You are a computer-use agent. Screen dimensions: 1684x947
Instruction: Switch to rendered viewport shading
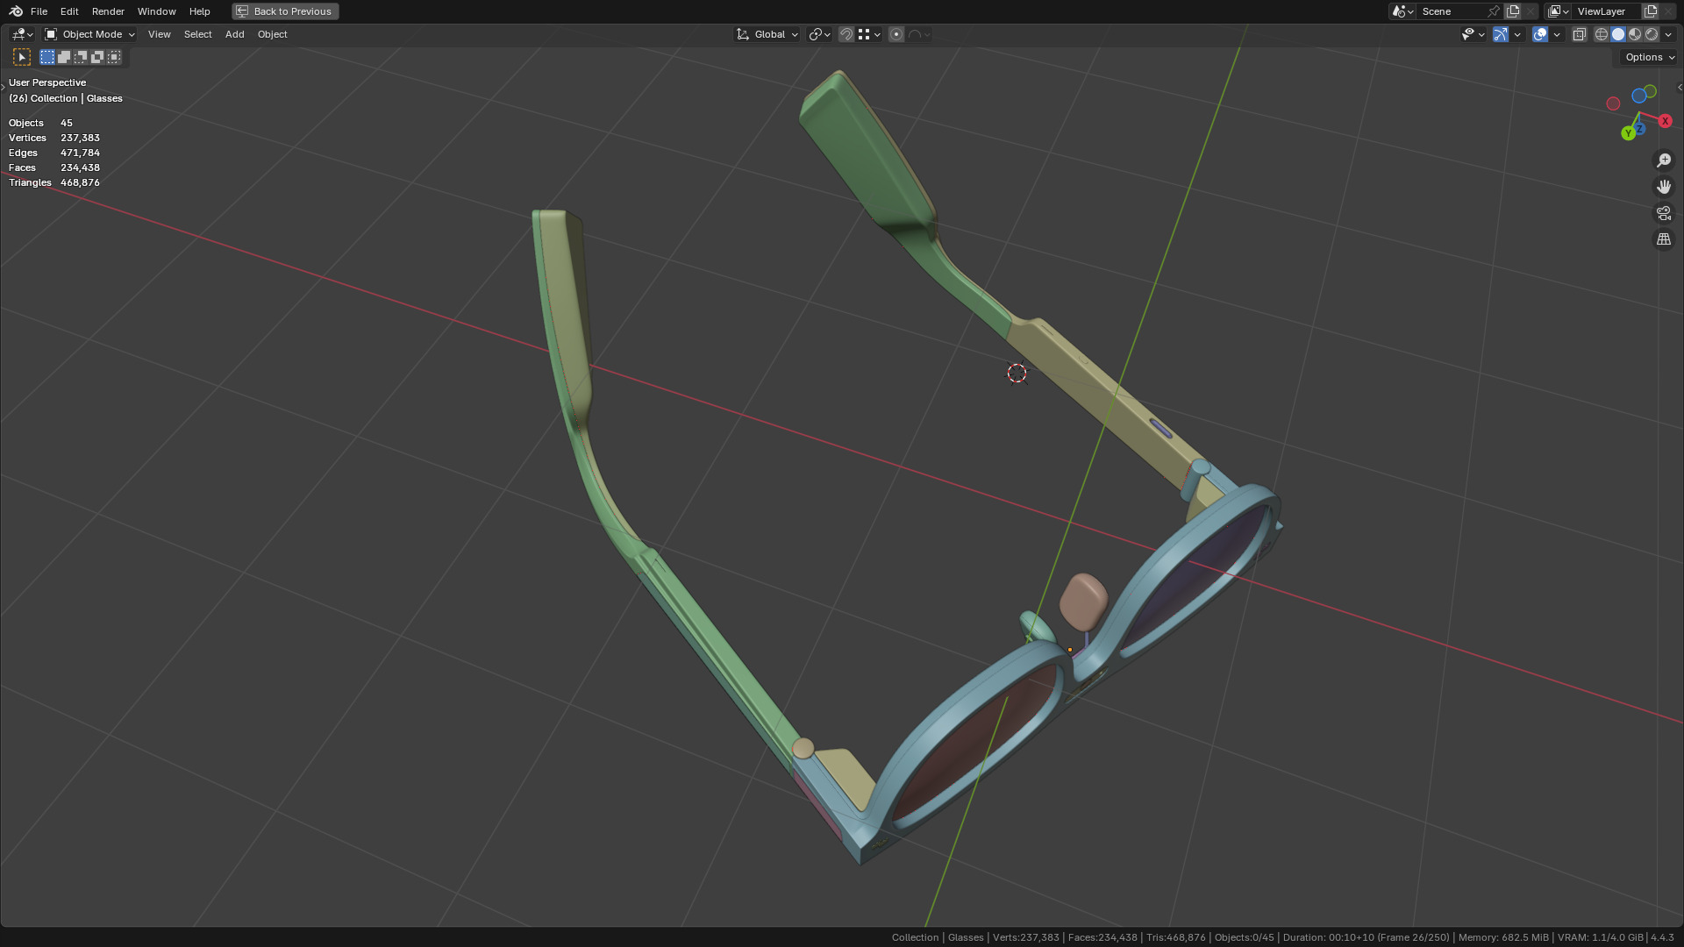tap(1652, 34)
